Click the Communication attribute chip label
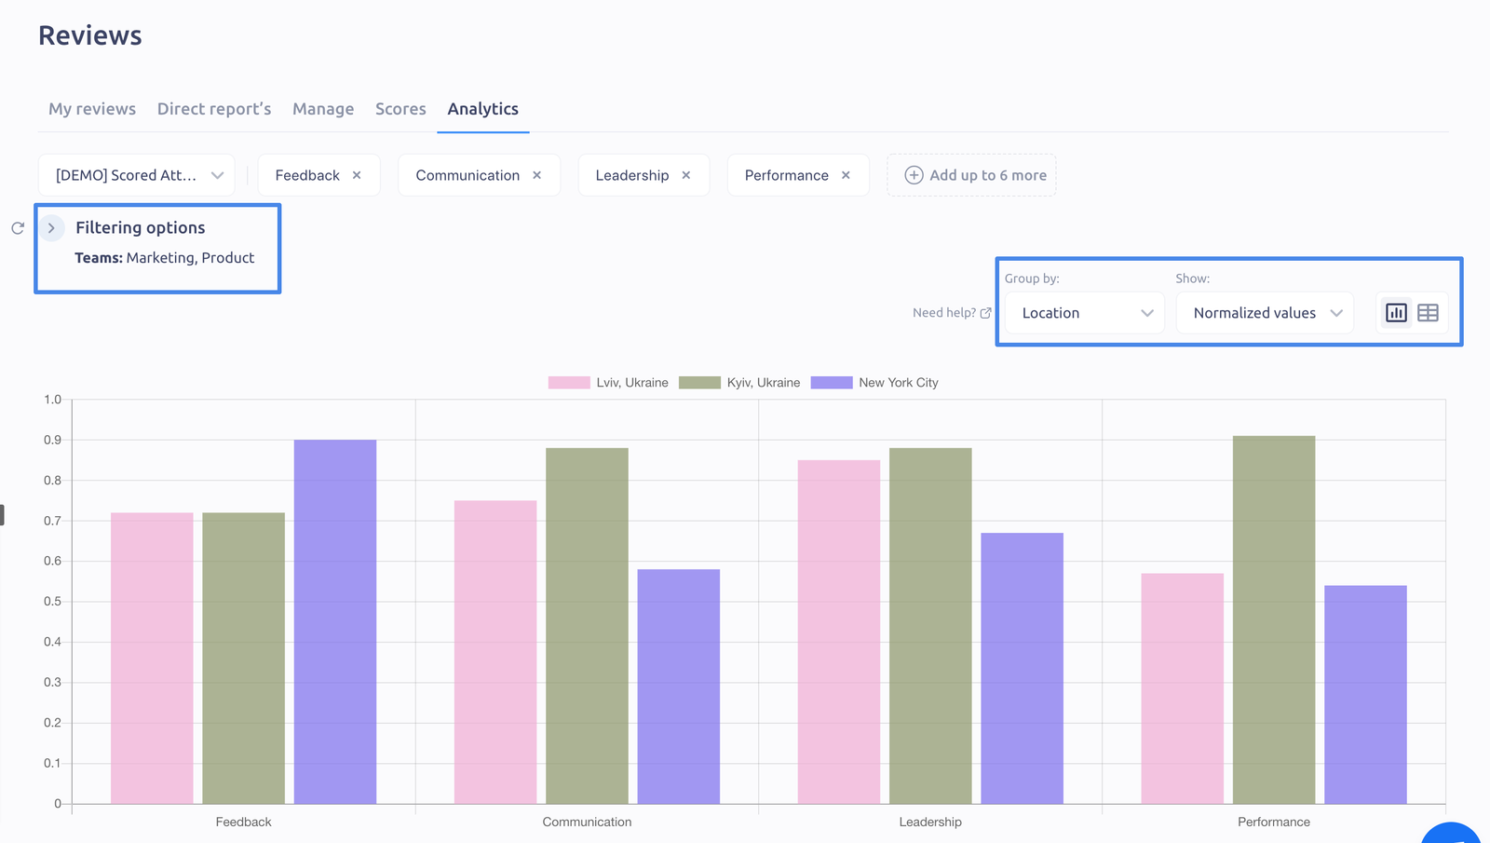Image resolution: width=1490 pixels, height=843 pixels. tap(467, 175)
